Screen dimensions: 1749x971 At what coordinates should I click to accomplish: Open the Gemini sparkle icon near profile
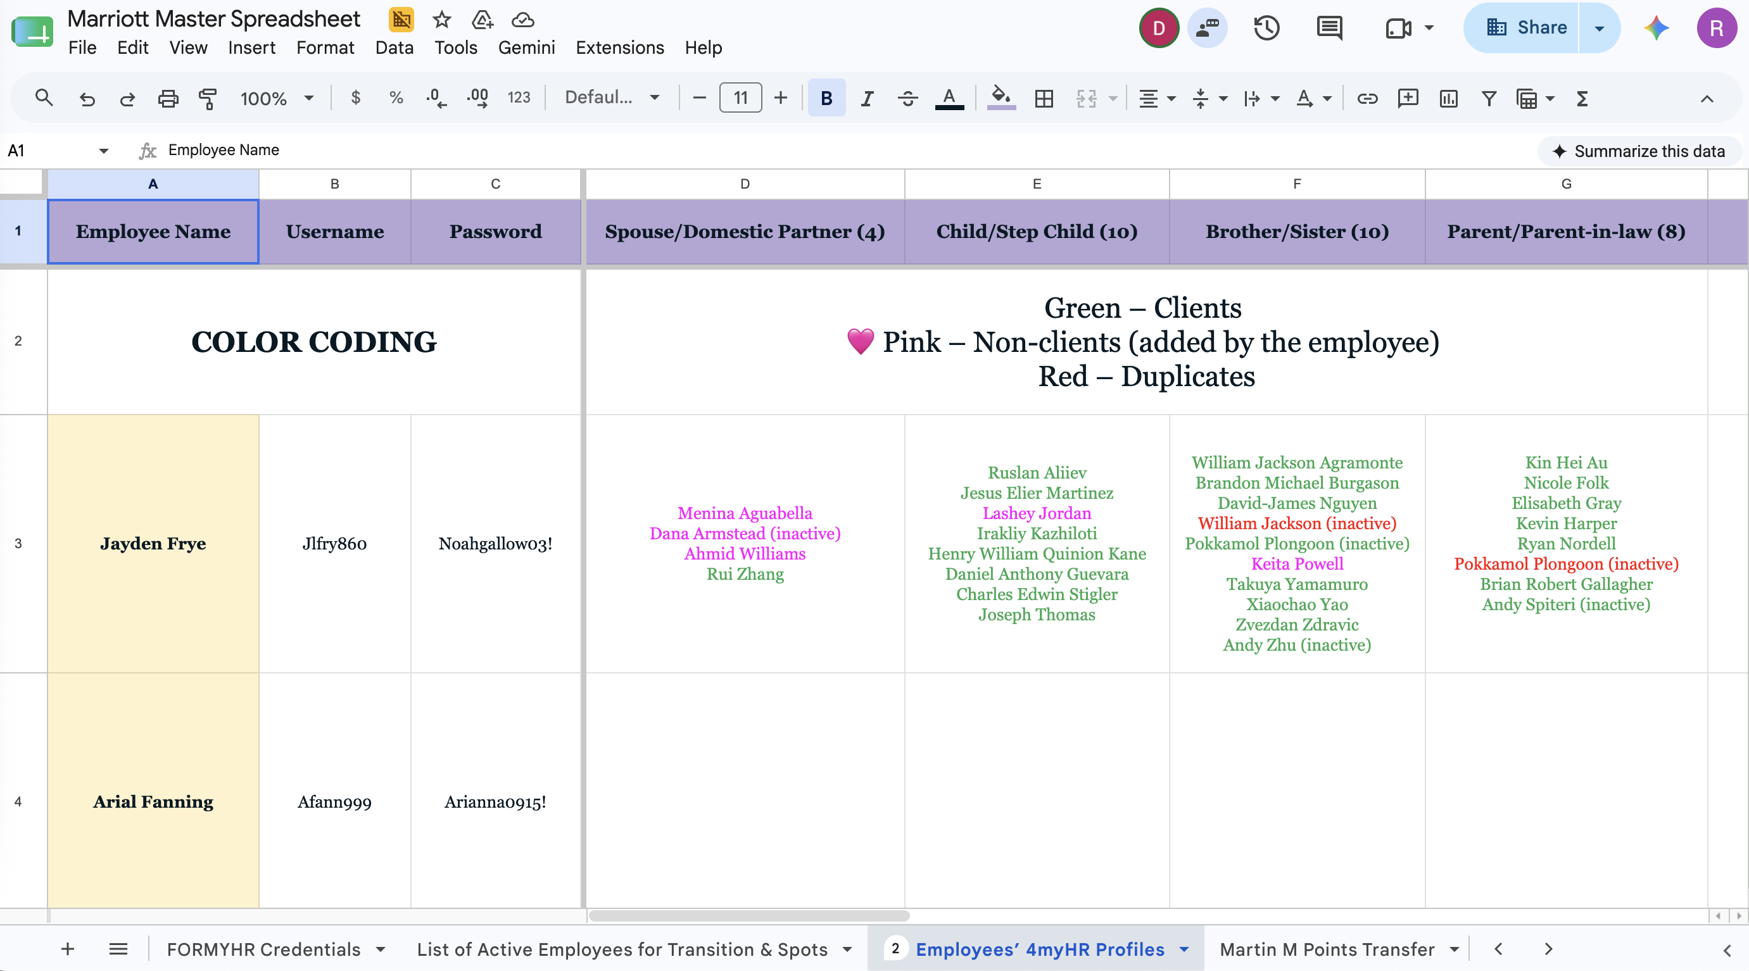point(1656,28)
